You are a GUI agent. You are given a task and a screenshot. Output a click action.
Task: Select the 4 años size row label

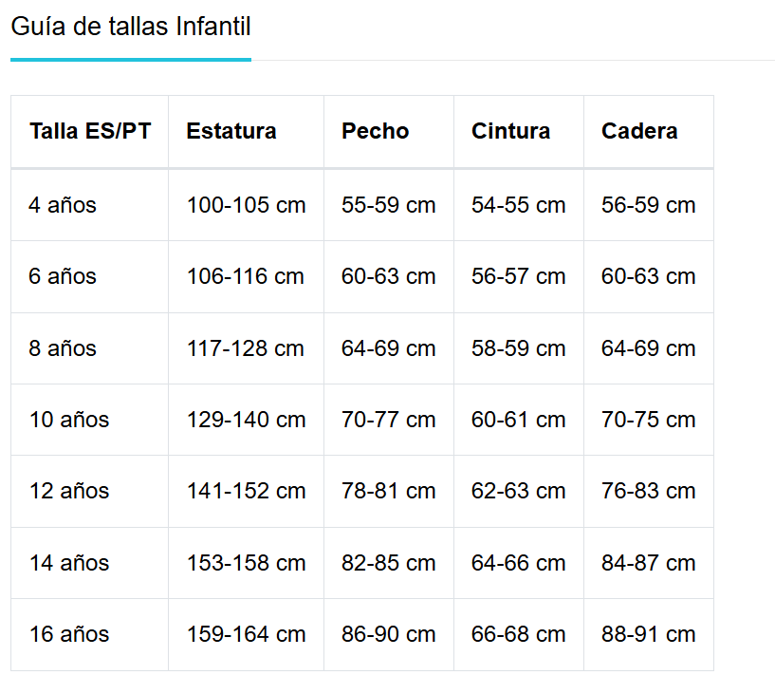63,205
